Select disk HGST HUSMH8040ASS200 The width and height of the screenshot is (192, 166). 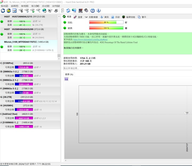coord(29,34)
